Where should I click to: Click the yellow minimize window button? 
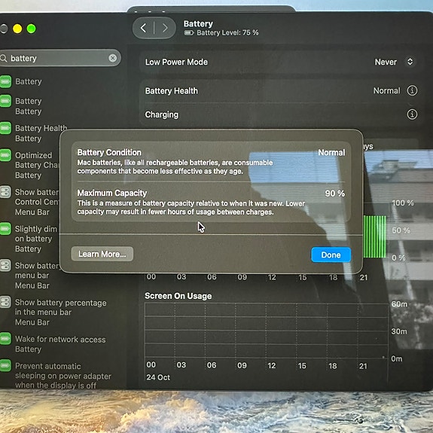click(17, 29)
